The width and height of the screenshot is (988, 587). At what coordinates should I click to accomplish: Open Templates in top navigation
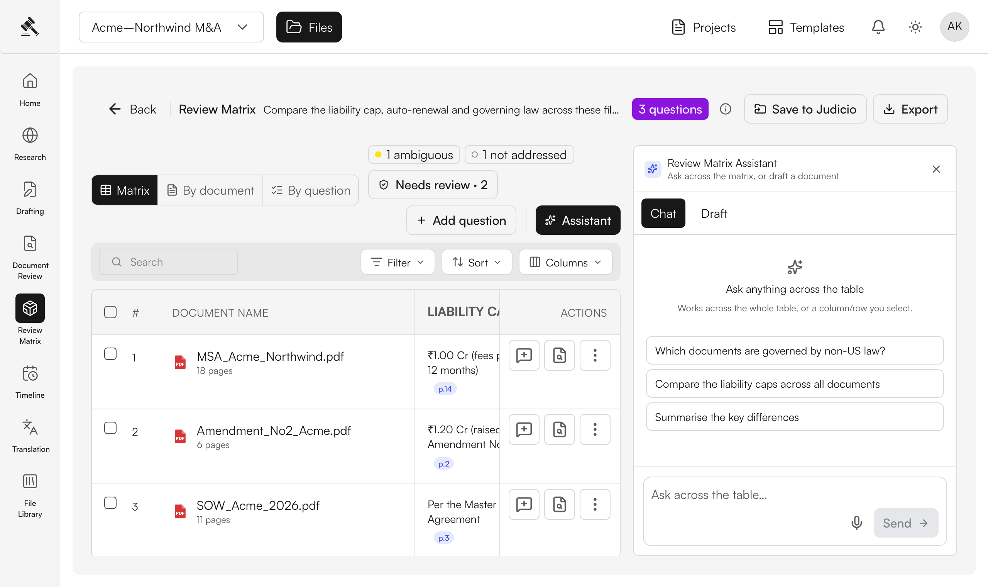pos(806,27)
